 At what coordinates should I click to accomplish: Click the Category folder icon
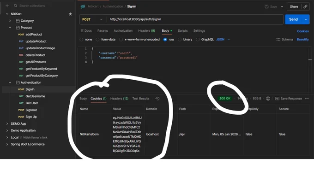tap(18, 21)
